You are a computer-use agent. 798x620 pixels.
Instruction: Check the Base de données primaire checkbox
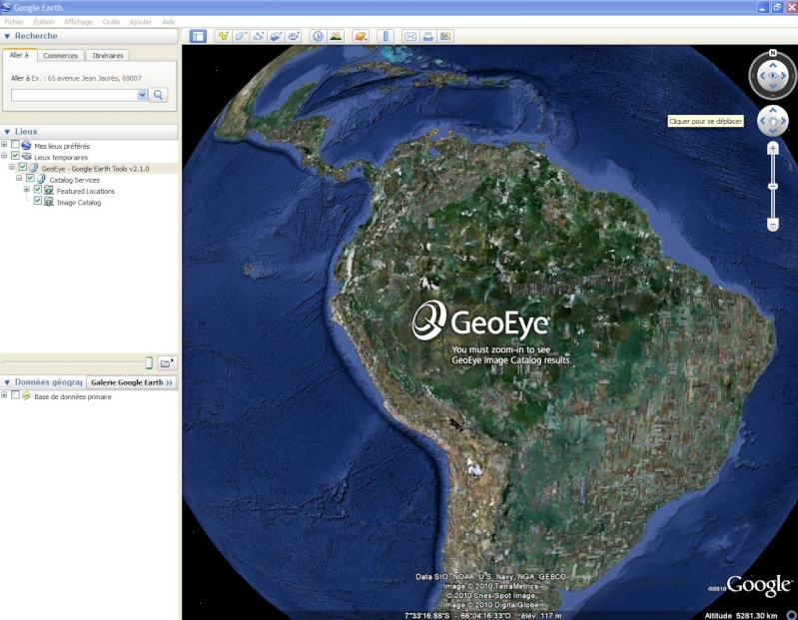click(x=15, y=394)
